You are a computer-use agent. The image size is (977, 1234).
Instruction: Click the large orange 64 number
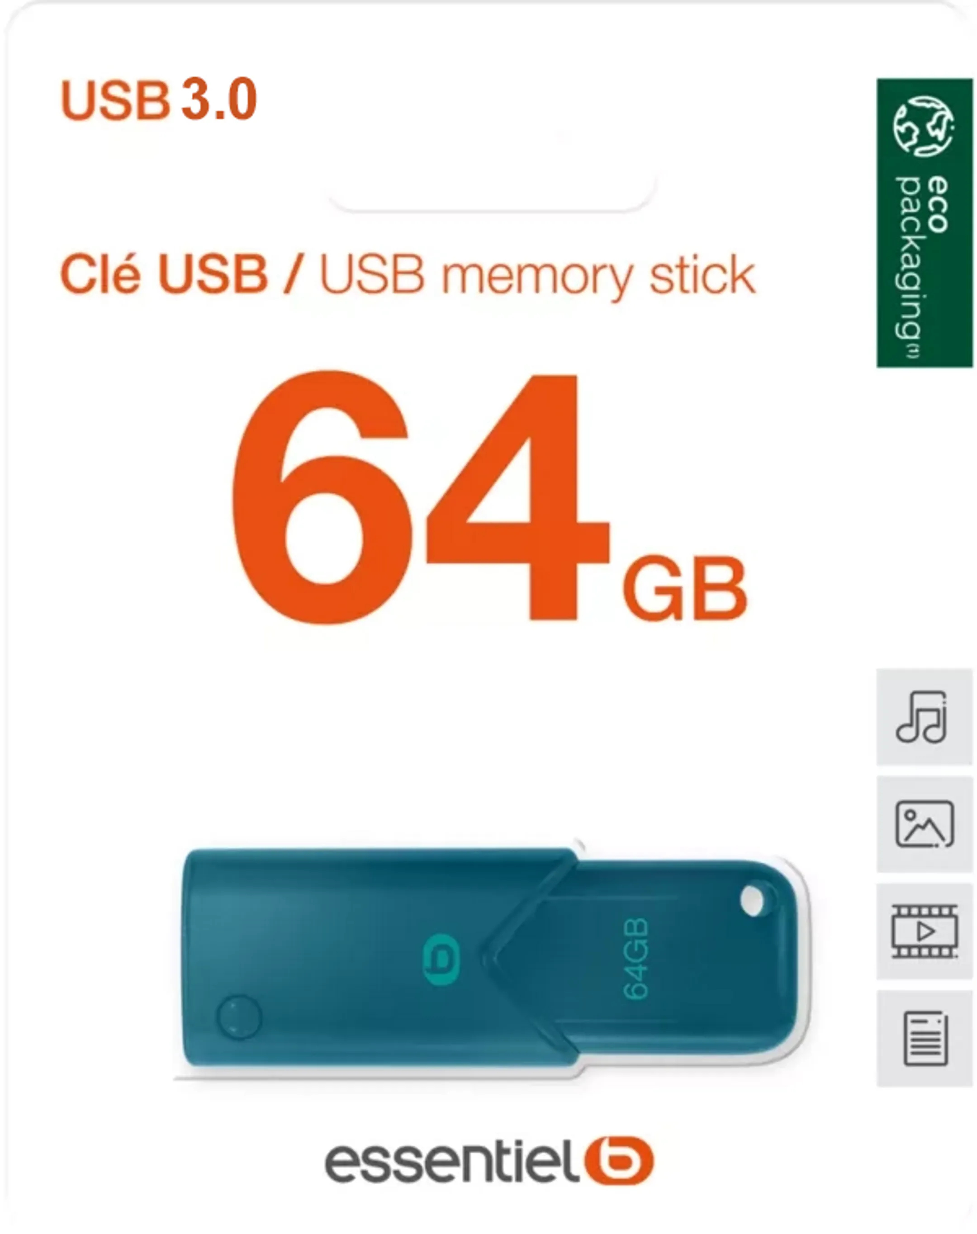[x=421, y=497]
